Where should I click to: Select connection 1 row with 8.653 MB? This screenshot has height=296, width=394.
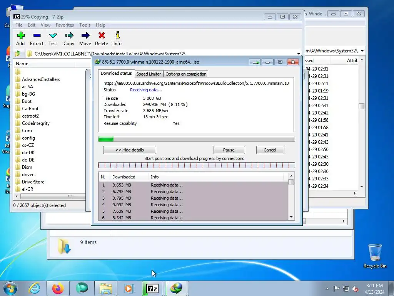coord(193,185)
